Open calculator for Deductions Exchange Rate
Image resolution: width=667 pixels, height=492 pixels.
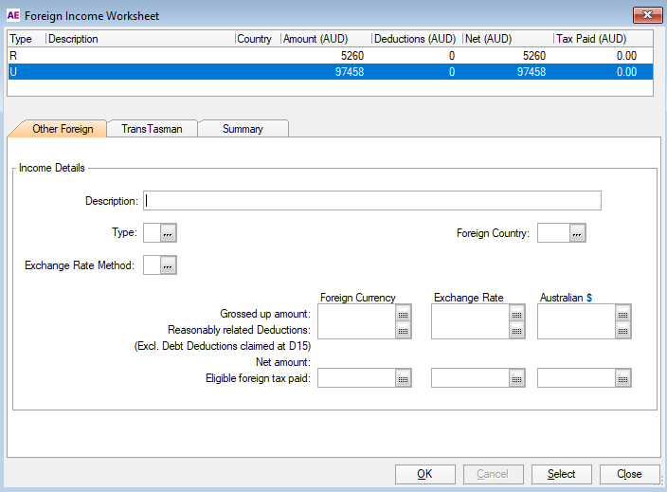(516, 330)
